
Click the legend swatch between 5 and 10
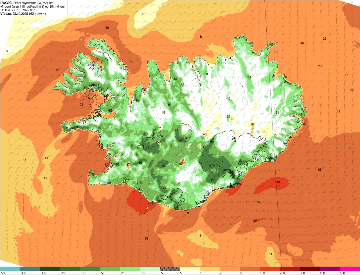pos(190,269)
